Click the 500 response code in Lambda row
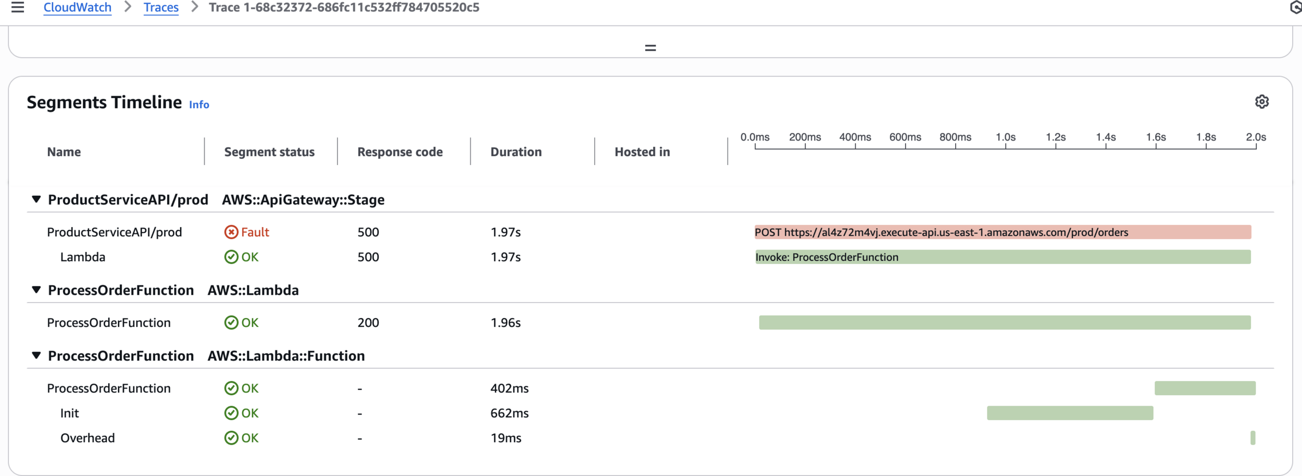Image resolution: width=1302 pixels, height=476 pixels. coord(368,257)
